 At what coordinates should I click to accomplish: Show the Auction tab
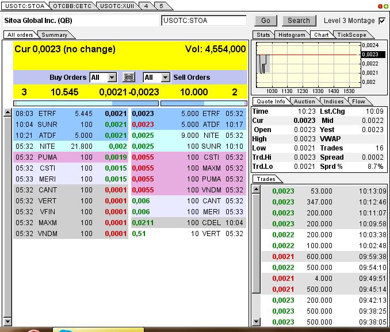(304, 101)
